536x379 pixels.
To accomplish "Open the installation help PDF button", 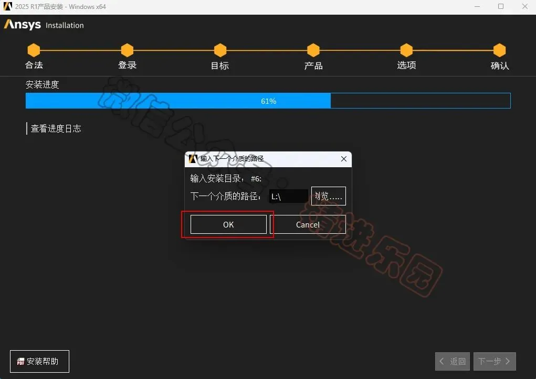I will [x=40, y=361].
